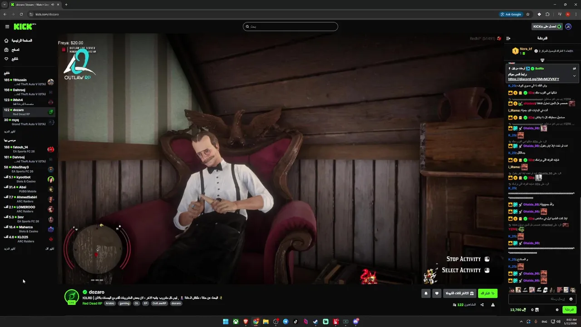This screenshot has width=581, height=327.
Task: Open the Maherco channel
Action: (29, 229)
